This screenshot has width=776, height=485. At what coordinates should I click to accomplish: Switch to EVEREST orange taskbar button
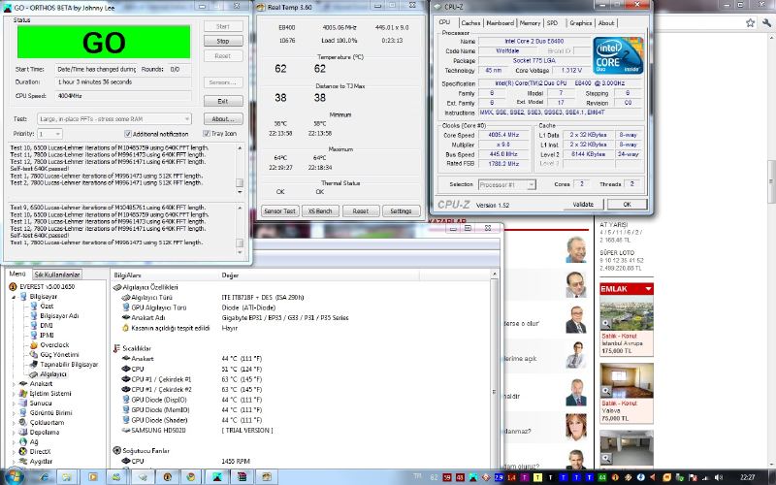pos(167,477)
